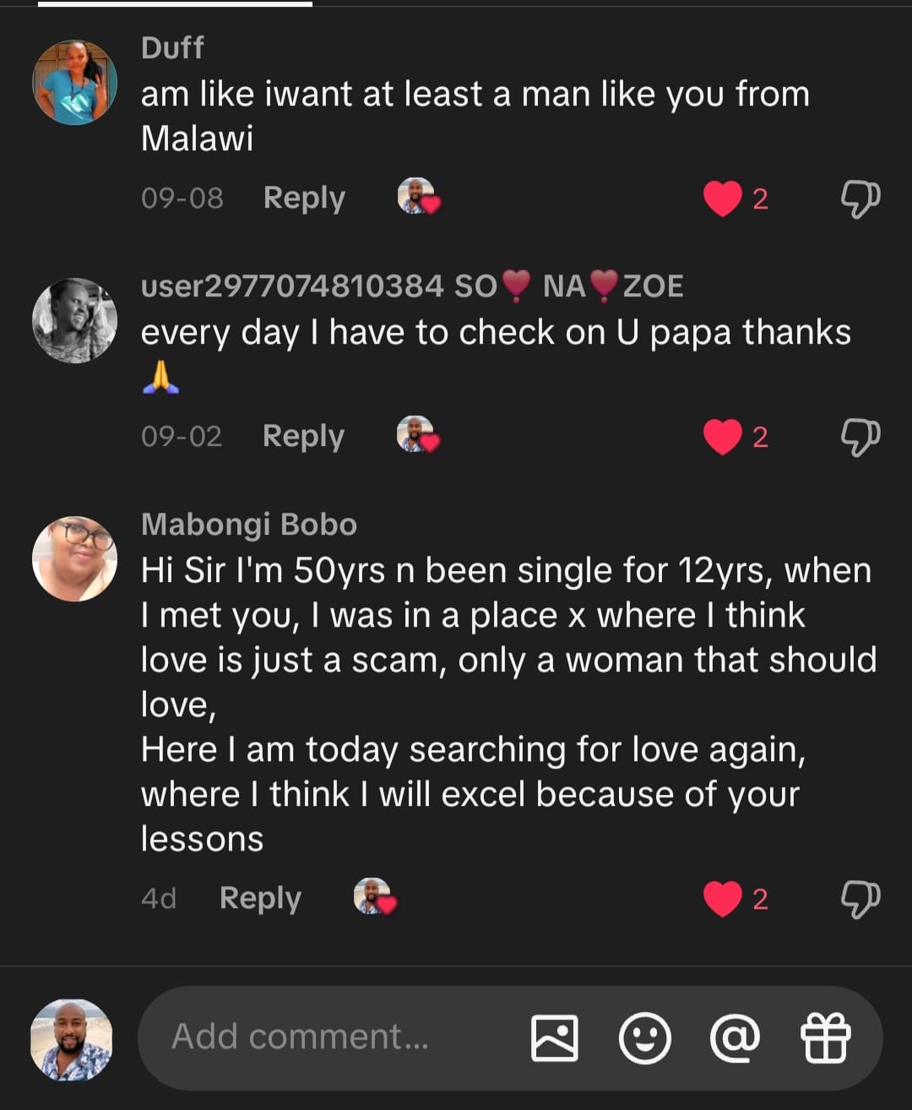Viewport: 912px width, 1110px height.
Task: Open the emoji picker in comment bar
Action: (x=644, y=1037)
